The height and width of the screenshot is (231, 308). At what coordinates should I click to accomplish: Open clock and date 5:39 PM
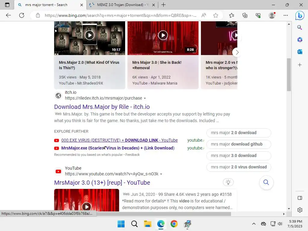pos(295,224)
